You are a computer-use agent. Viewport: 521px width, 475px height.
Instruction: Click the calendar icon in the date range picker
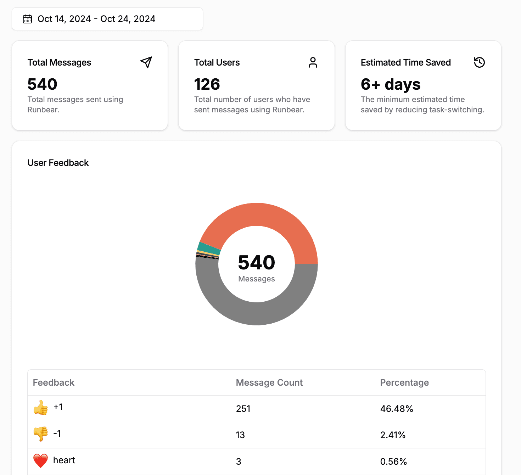[27, 19]
